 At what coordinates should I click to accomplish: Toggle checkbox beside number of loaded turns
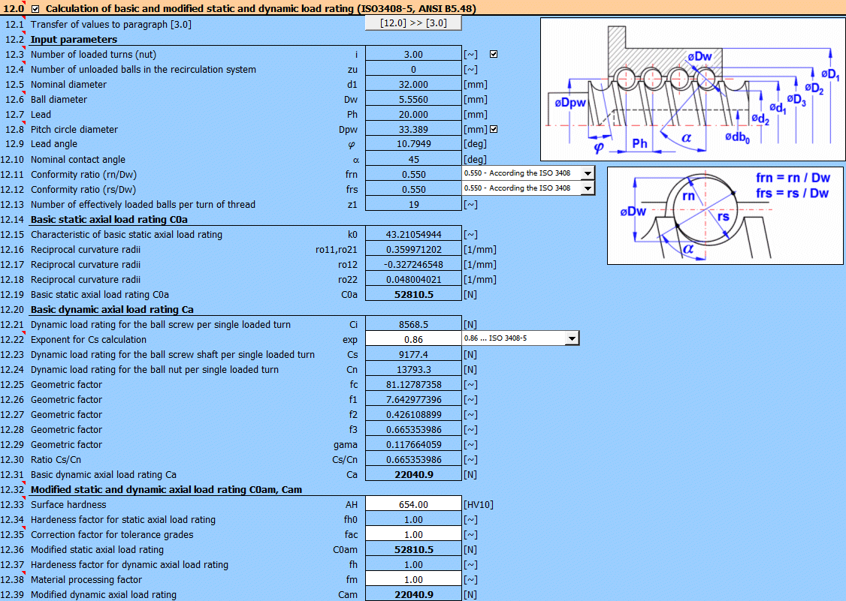point(494,53)
